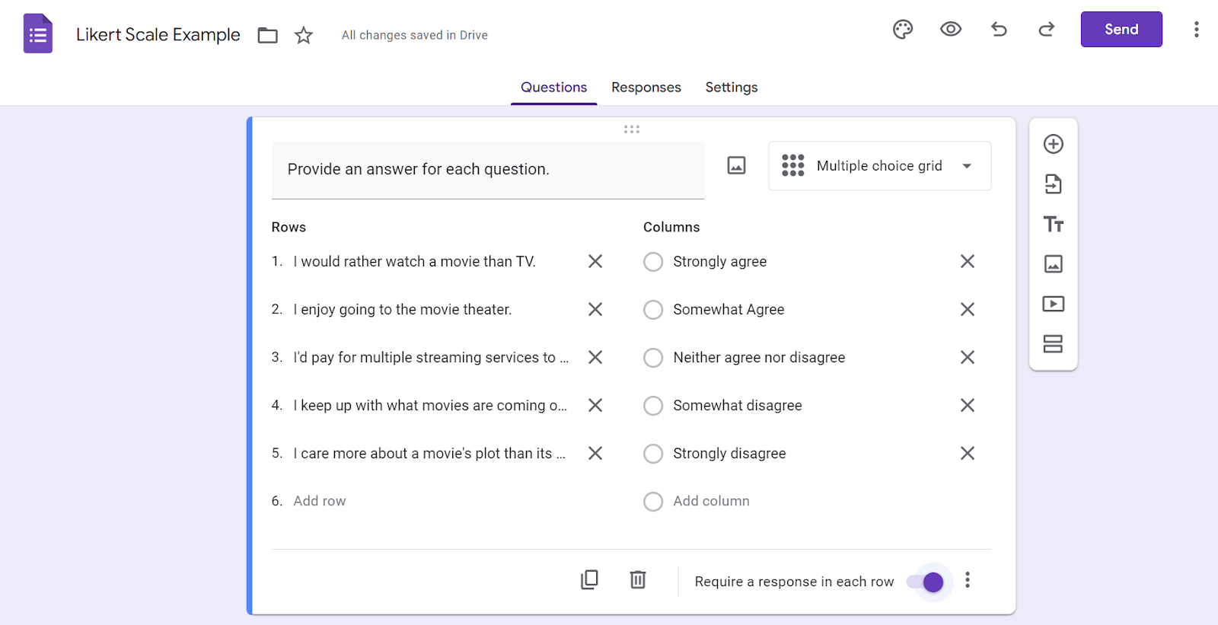Click the Add row field

tap(320, 501)
